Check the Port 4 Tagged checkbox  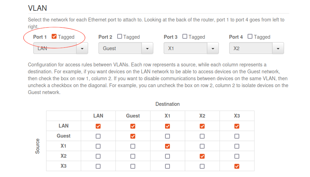250,36
